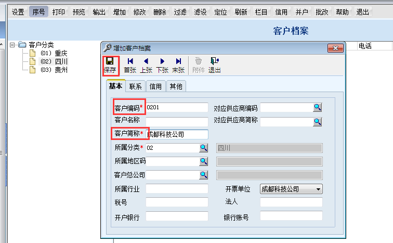This screenshot has width=393, height=243.
Task: Click the 所属地区码 input field
Action: tap(173, 161)
